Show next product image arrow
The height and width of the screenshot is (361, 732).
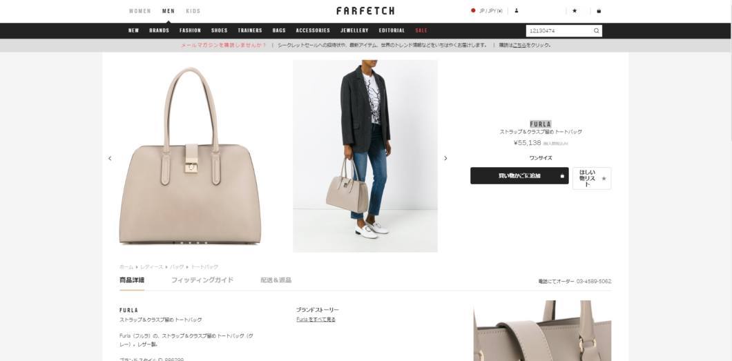[x=445, y=158]
